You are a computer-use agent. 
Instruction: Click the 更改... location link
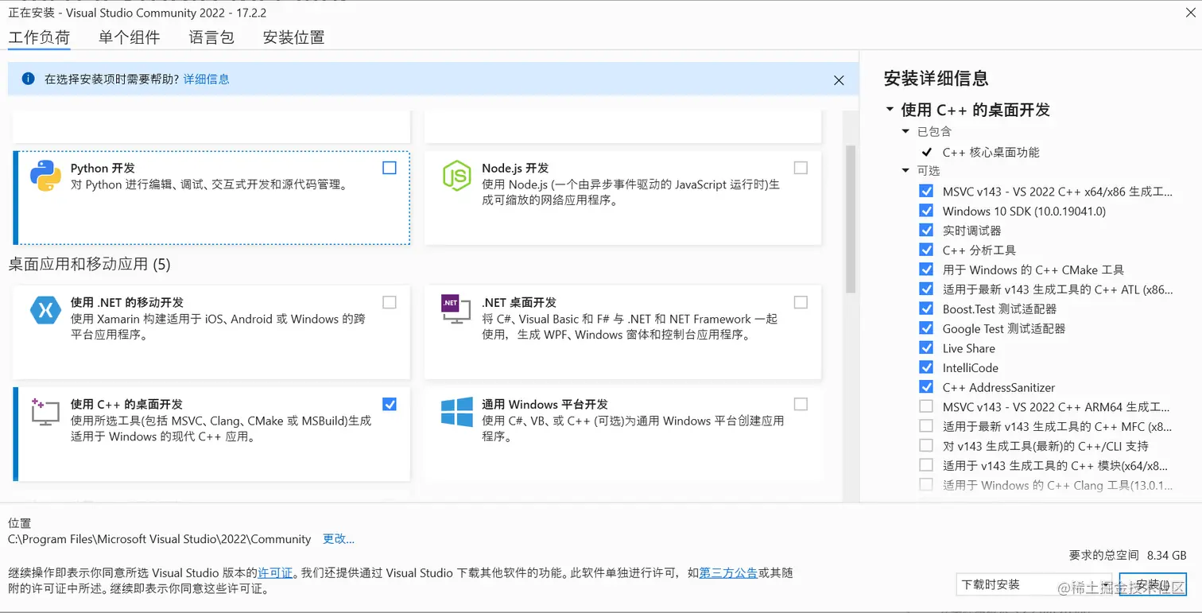pyautogui.click(x=339, y=539)
